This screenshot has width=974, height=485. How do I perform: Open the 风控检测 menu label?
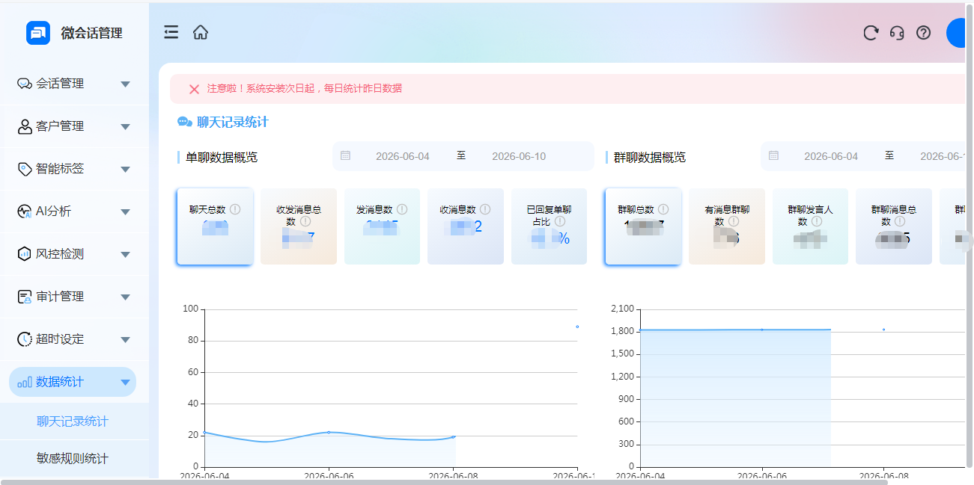click(60, 254)
